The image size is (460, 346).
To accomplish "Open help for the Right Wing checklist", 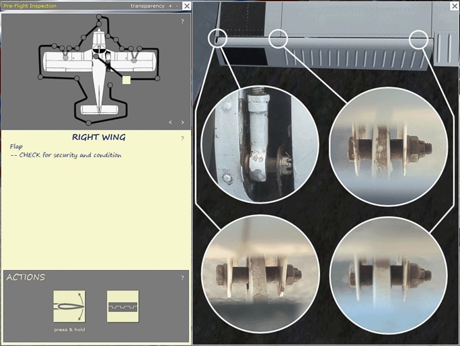I will click(182, 138).
